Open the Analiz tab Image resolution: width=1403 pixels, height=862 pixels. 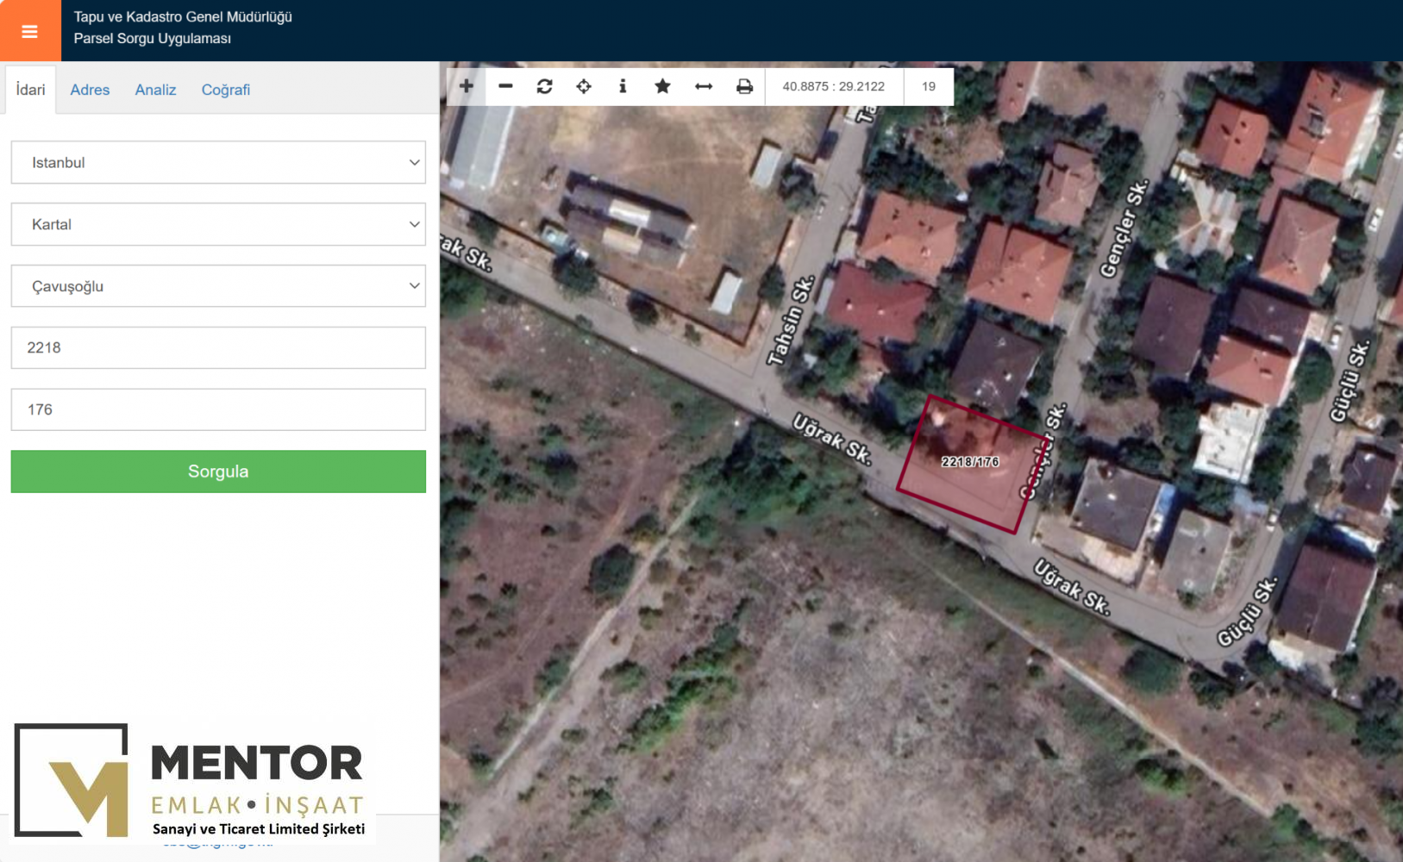coord(155,90)
